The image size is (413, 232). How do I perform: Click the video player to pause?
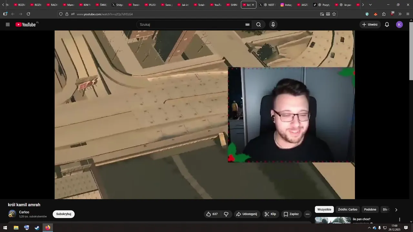(x=205, y=115)
